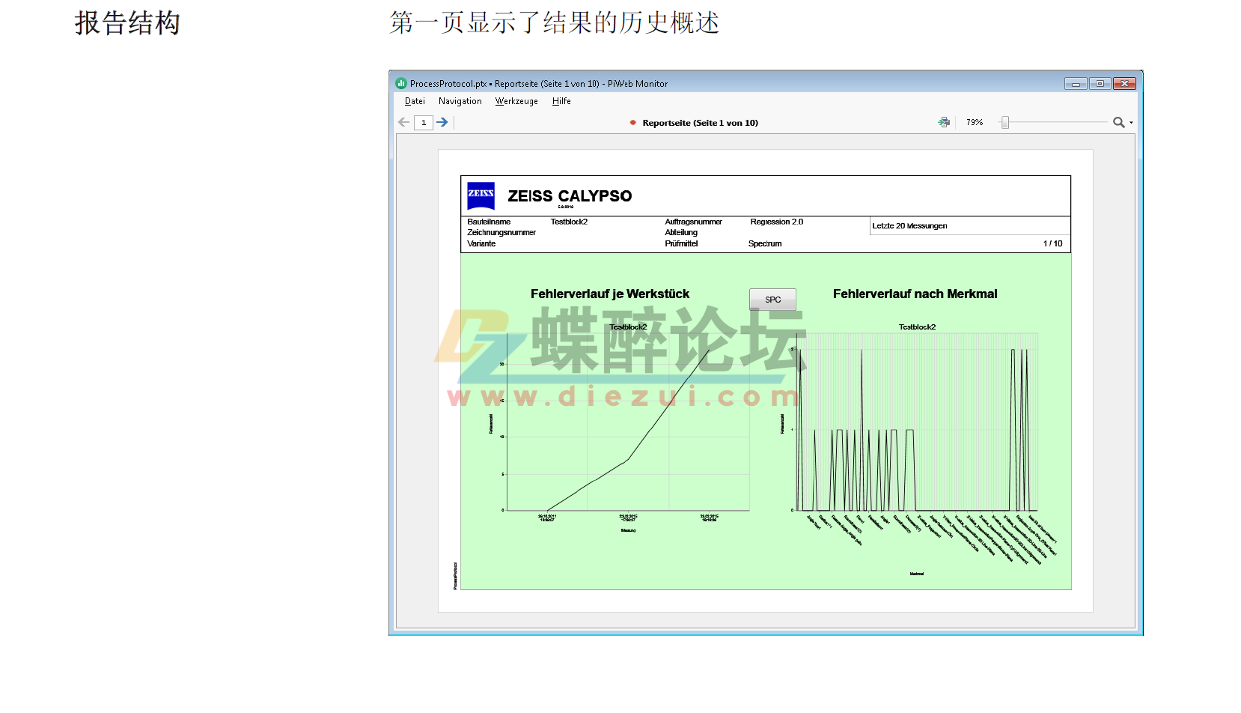Open the Hilfe menu
Viewport: 1241px width, 713px height.
tap(561, 101)
